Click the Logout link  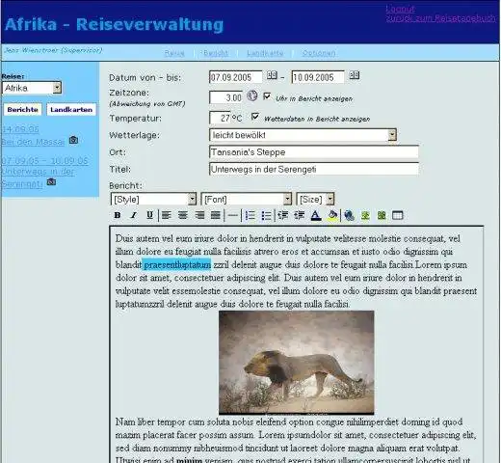click(x=400, y=9)
